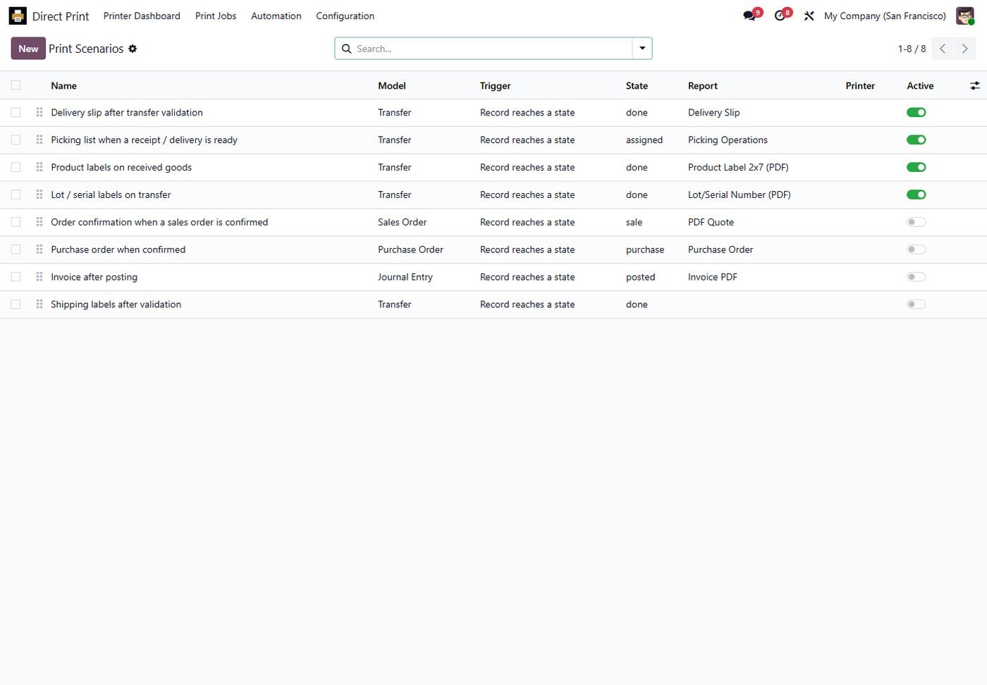Open the optional columns adjust icon

pos(974,85)
